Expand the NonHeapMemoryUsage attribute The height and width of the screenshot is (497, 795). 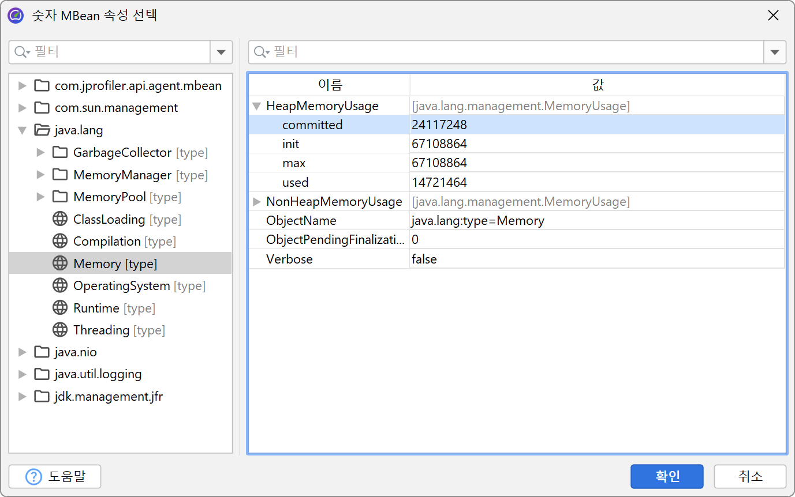(x=257, y=202)
